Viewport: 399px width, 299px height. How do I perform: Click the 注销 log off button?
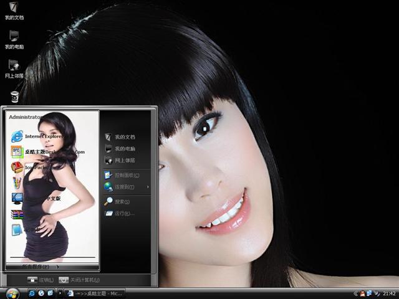click(x=41, y=280)
